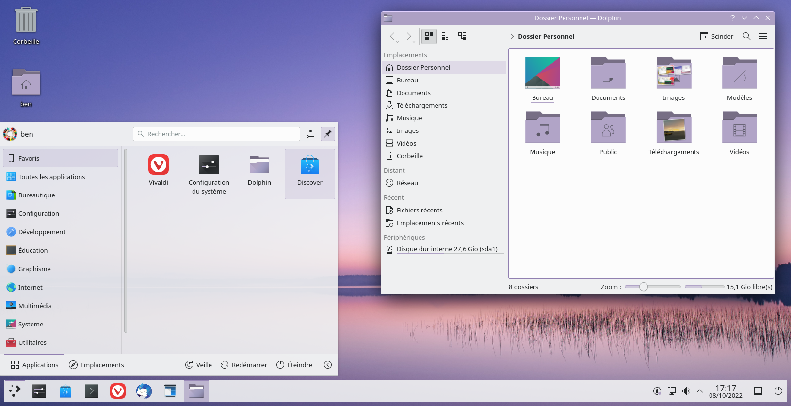Open Dolphin hamburger menu
The image size is (791, 406).
(x=763, y=36)
